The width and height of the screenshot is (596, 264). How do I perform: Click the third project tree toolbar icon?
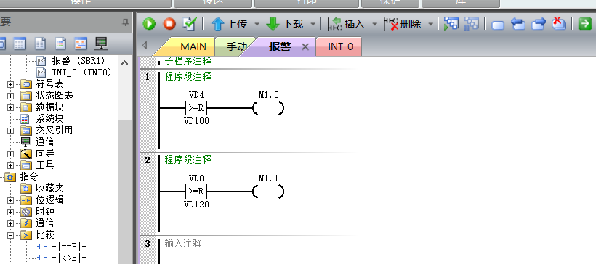tap(40, 44)
